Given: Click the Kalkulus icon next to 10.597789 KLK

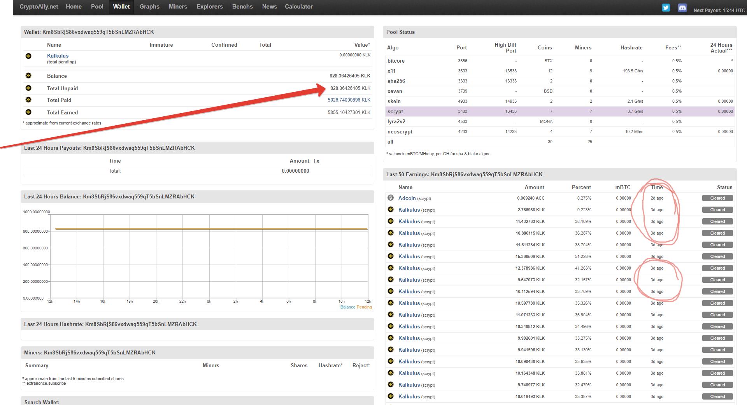Looking at the screenshot, I should [391, 303].
